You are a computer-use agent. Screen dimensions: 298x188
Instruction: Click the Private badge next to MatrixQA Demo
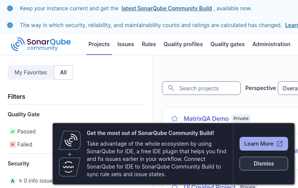(x=241, y=119)
